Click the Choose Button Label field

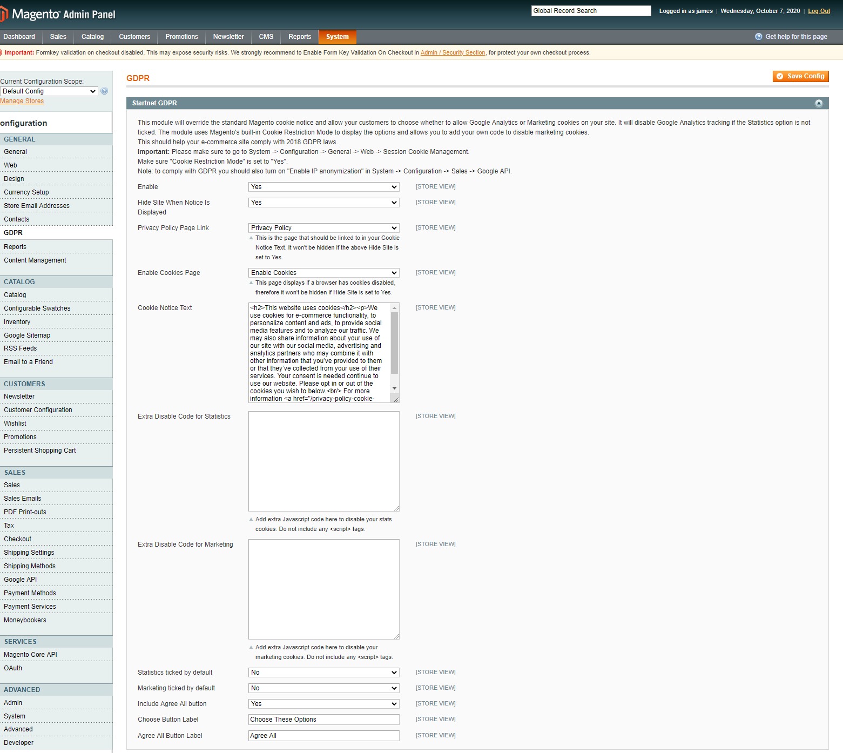coord(324,720)
